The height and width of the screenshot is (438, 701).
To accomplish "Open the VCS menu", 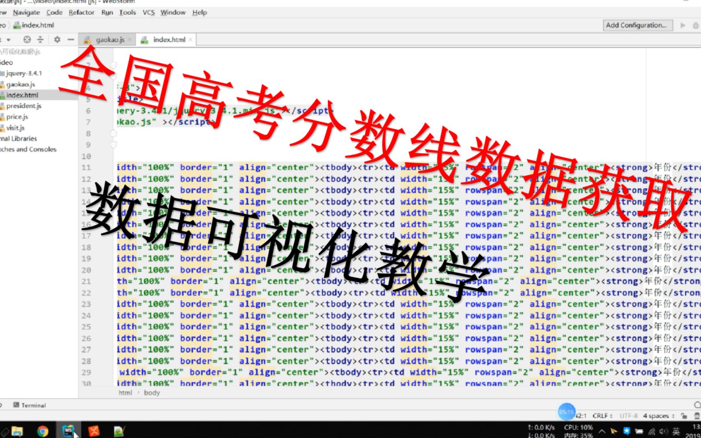I will (148, 12).
